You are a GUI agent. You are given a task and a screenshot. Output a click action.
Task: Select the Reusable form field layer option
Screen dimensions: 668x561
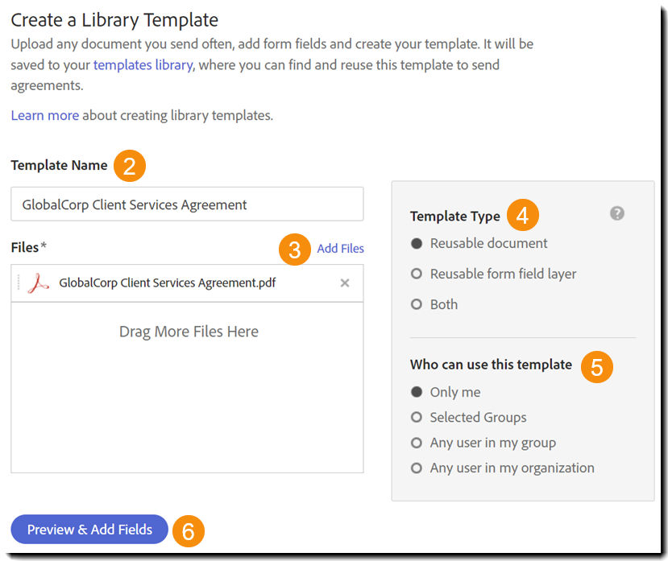417,274
